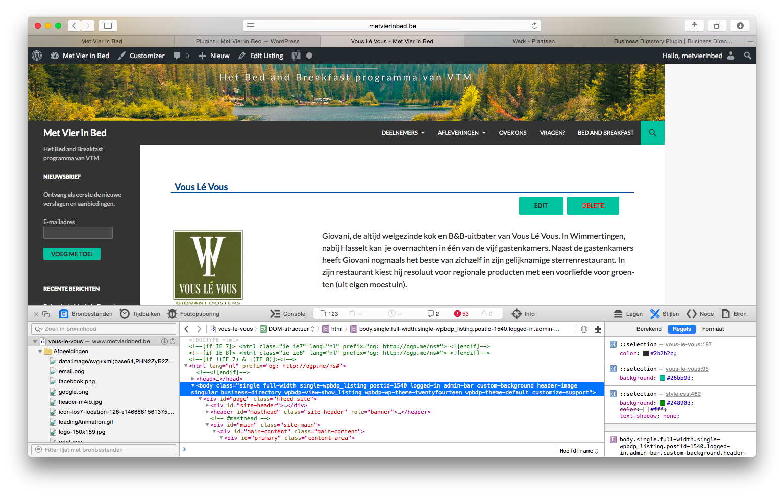Image resolution: width=784 pixels, height=497 pixels.
Task: Open a new Safari tab
Action: pos(750,41)
